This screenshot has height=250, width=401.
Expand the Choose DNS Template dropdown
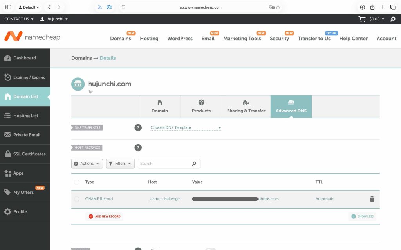pyautogui.click(x=186, y=128)
